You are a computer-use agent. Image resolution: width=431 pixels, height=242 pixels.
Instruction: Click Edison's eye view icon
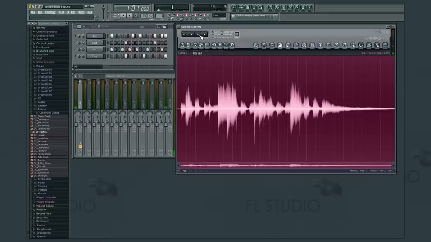(214, 45)
